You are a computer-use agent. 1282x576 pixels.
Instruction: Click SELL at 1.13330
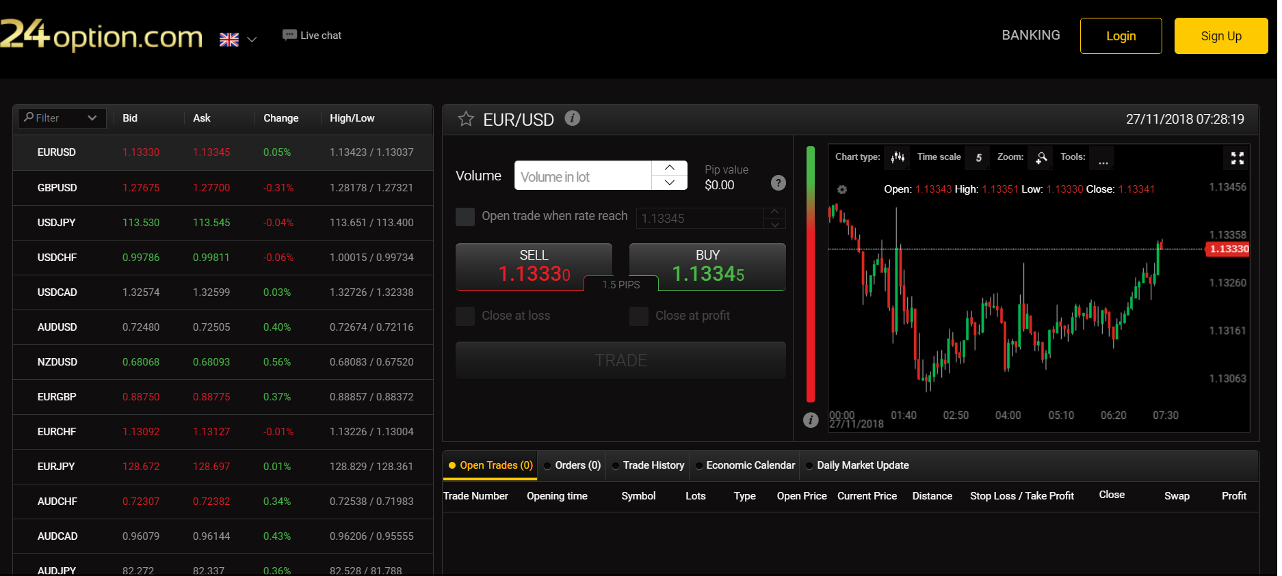534,267
